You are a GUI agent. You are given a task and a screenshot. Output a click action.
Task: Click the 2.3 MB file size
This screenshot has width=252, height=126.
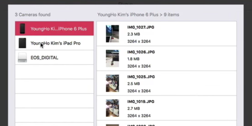pyautogui.click(x=134, y=34)
